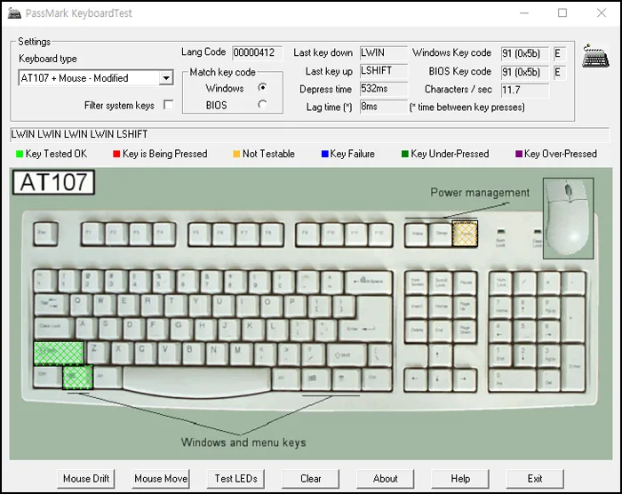Click the Last key up field LSHIFT
The height and width of the screenshot is (494, 622).
coord(384,71)
